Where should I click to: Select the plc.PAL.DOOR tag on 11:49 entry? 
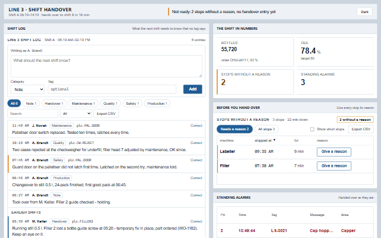88,126
